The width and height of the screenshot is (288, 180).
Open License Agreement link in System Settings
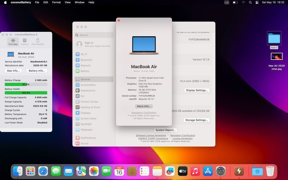pyautogui.click(x=182, y=139)
